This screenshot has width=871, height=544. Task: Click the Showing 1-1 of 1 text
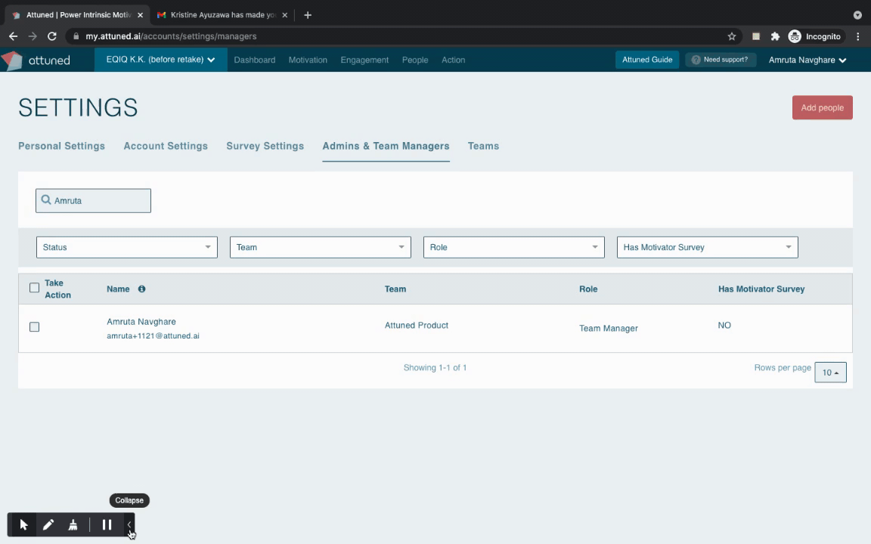(x=435, y=367)
